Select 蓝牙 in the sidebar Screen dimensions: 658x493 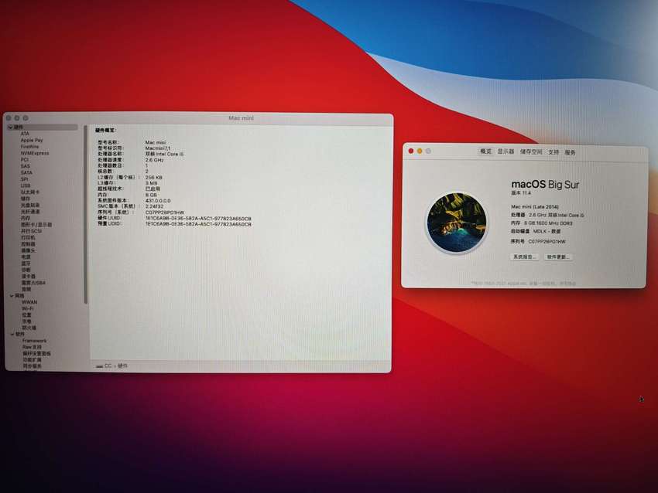26,263
